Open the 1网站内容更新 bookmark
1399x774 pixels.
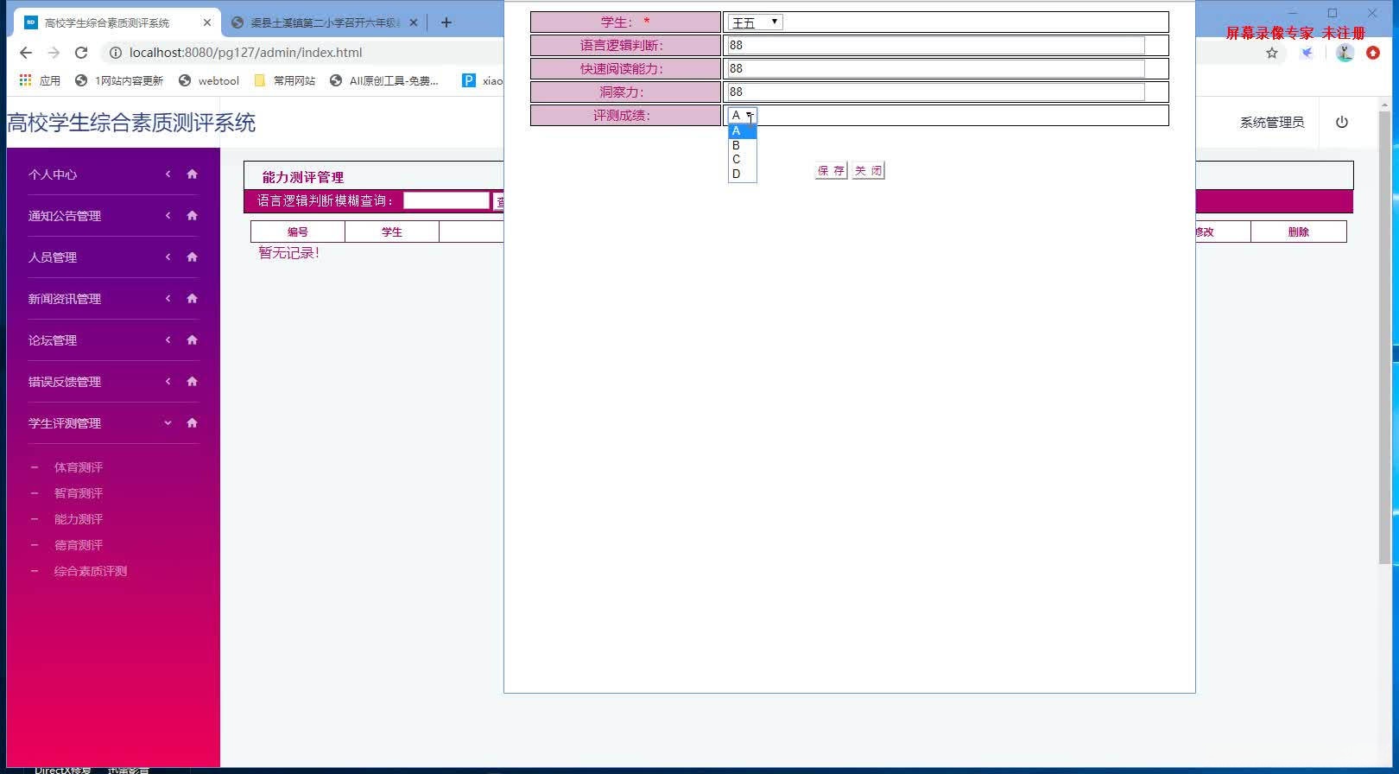click(x=119, y=80)
